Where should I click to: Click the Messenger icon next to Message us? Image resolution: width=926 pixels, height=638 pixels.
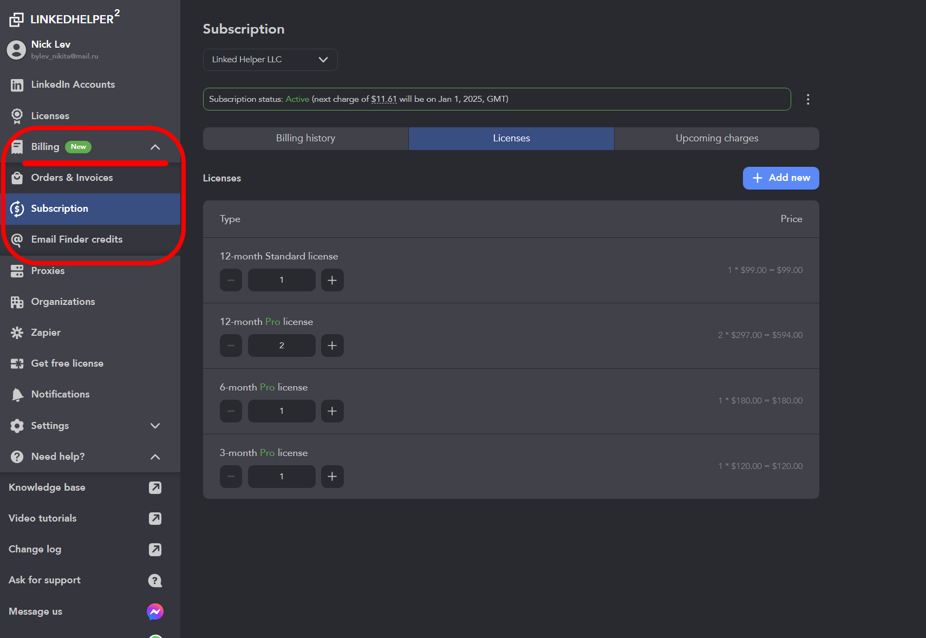click(x=155, y=611)
